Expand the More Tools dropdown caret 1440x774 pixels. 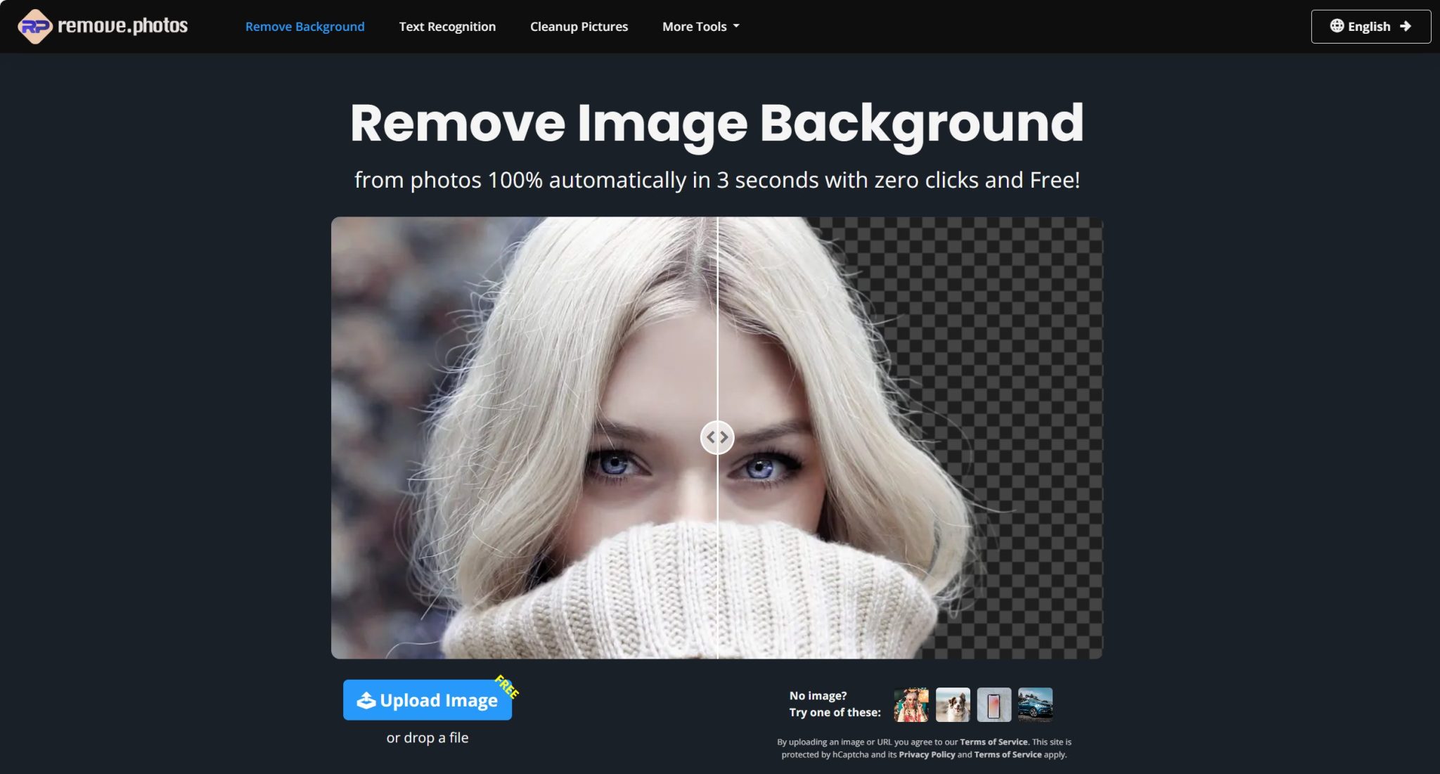click(x=736, y=26)
